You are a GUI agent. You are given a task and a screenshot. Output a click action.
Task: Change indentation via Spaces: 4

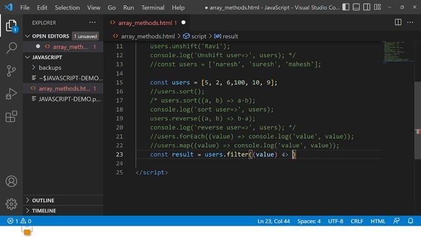309,221
